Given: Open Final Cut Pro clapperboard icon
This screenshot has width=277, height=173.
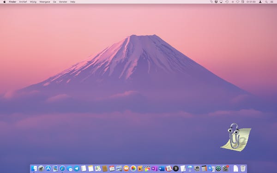Looking at the screenshot, I should (147, 168).
